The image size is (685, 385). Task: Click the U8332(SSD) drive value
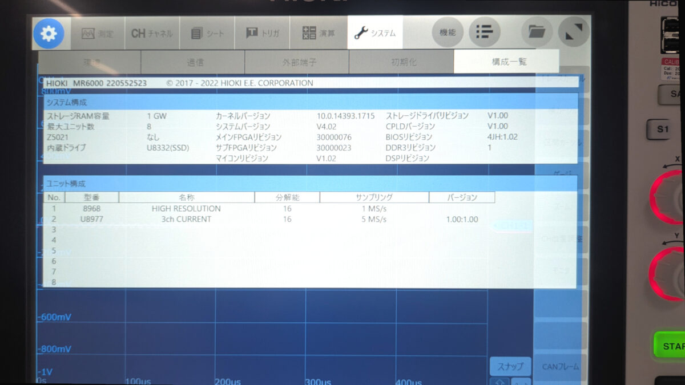coord(168,148)
